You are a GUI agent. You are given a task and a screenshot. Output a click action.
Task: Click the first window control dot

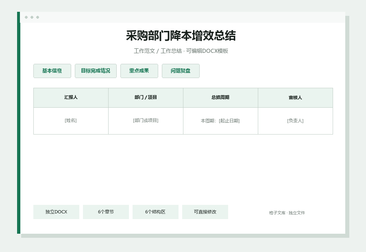pos(26,17)
